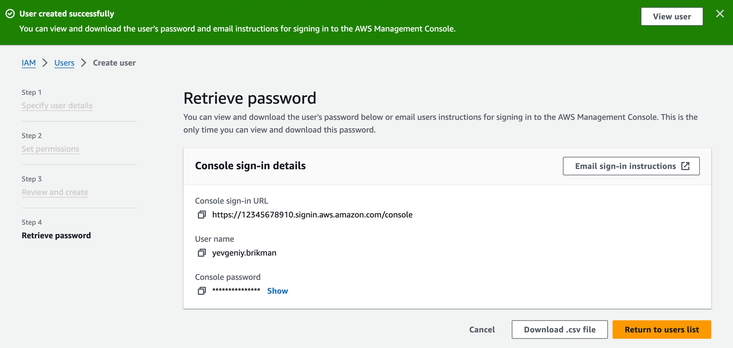The height and width of the screenshot is (348, 733).
Task: Copy the console sign-in URL
Action: pos(202,215)
